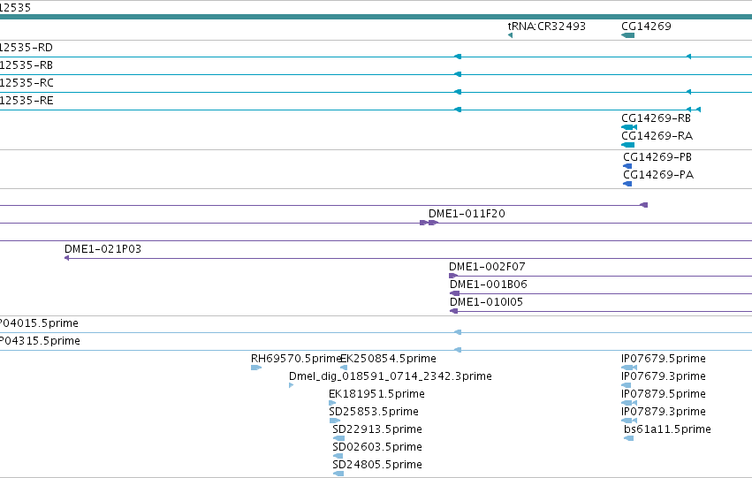Screen dimensions: 752x478
Task: Click the CG14269-RA transcript glyph
Action: coord(627,145)
